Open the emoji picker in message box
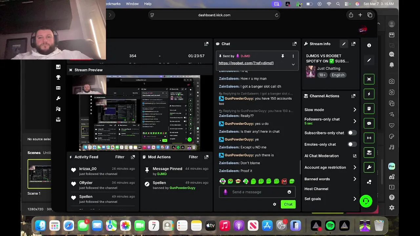Screen dimensions: 420x236 click(289, 192)
